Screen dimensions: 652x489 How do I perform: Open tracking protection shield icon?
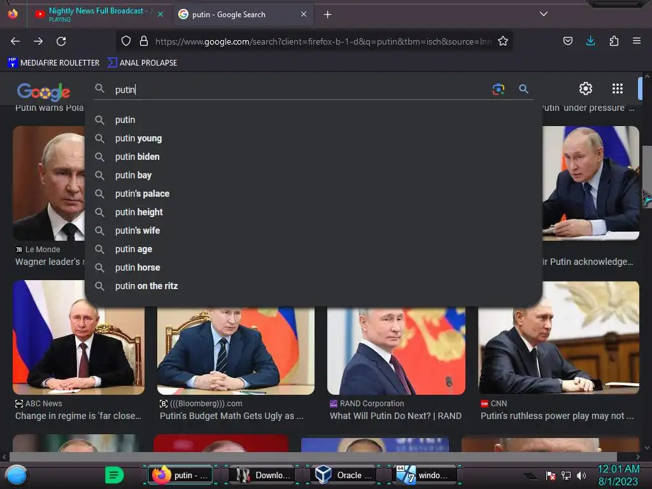pos(126,41)
